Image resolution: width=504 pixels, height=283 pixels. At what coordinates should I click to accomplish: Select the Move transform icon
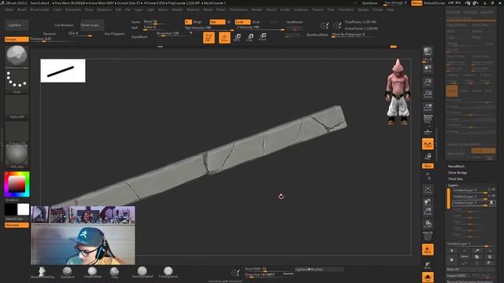pyautogui.click(x=237, y=38)
